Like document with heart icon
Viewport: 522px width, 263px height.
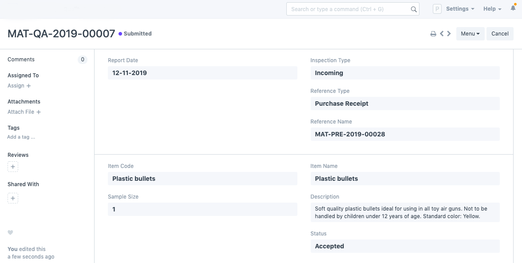11,233
